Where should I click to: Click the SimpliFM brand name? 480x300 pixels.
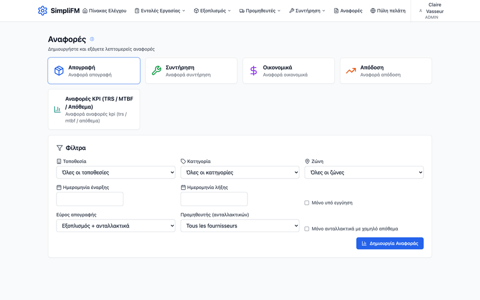coord(65,10)
